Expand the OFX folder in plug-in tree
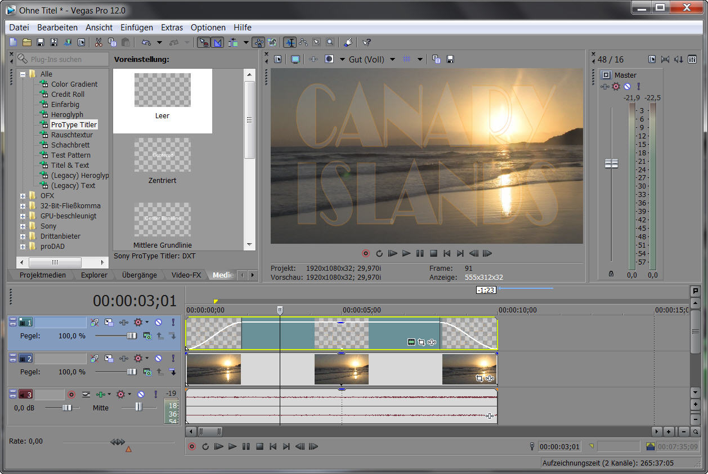Image resolution: width=708 pixels, height=474 pixels. click(x=23, y=196)
